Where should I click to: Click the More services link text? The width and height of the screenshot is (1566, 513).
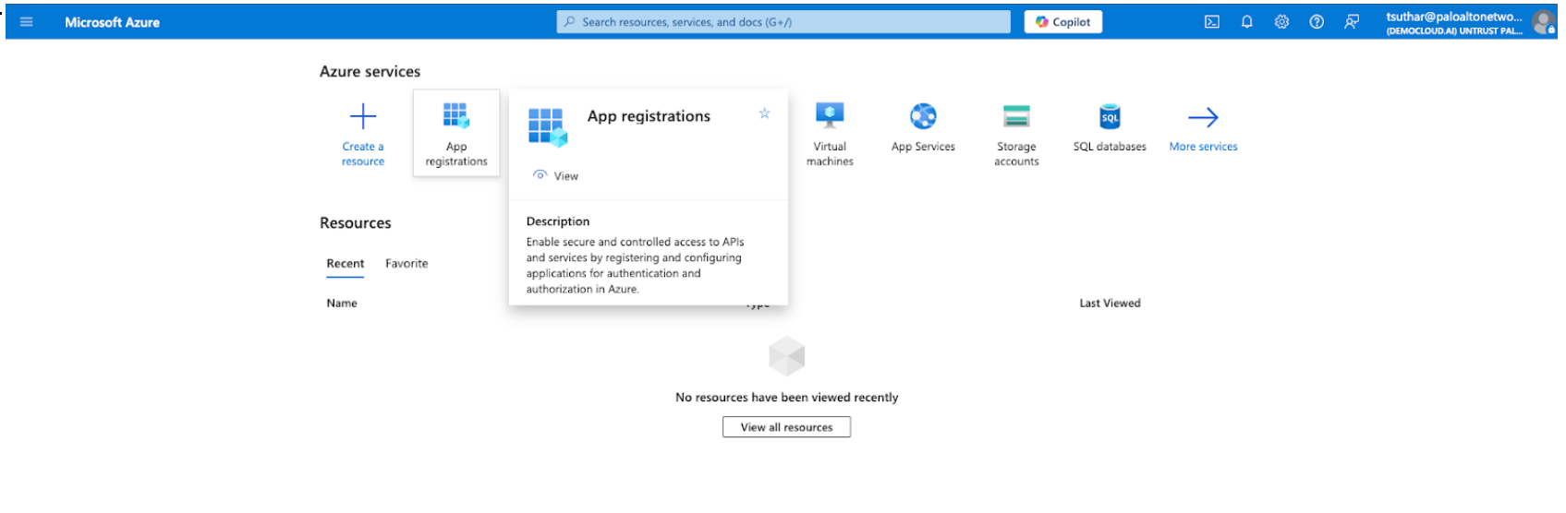click(x=1203, y=147)
